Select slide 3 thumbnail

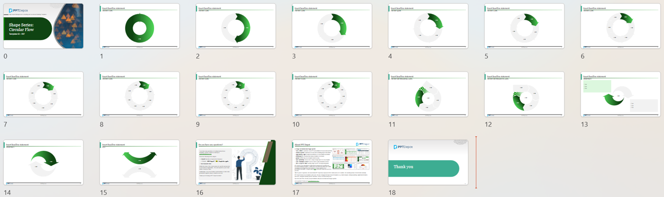tap(332, 26)
